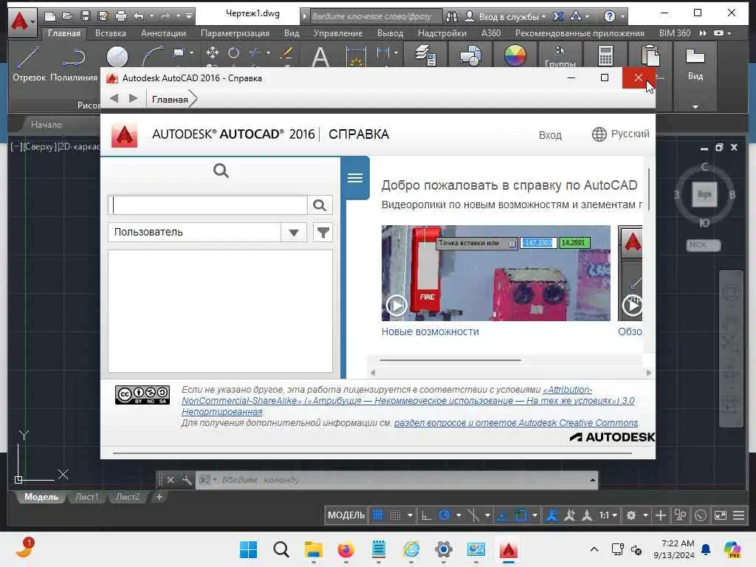The image size is (756, 567).
Task: Click the Autodesk Exchange X icon
Action: 558,16
